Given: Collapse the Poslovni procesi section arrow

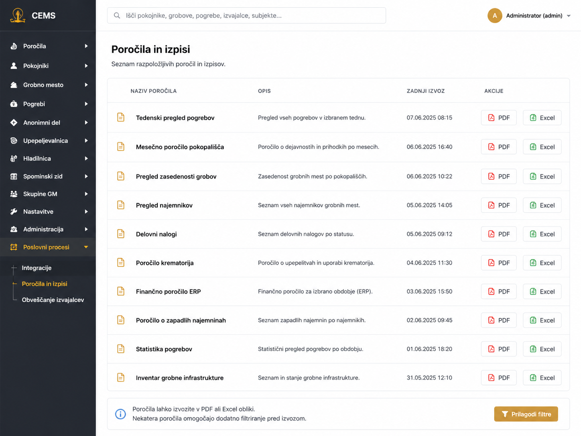Looking at the screenshot, I should [x=86, y=247].
